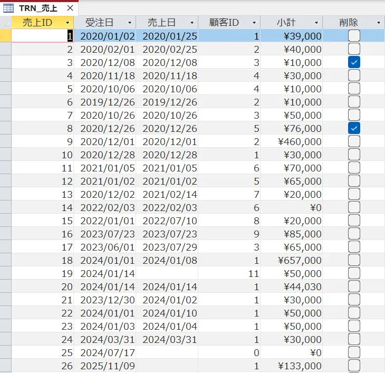Tick 削除 checkbox for 売上ID 26
This screenshot has width=385, height=373.
[354, 366]
